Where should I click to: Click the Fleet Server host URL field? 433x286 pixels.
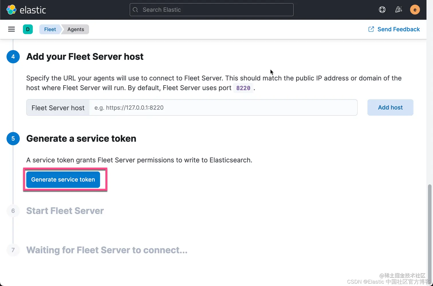(x=223, y=108)
